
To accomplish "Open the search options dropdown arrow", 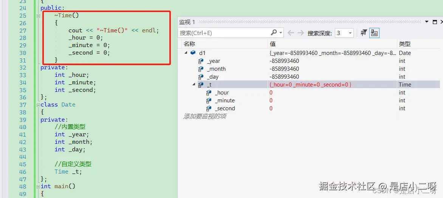I will [x=281, y=33].
